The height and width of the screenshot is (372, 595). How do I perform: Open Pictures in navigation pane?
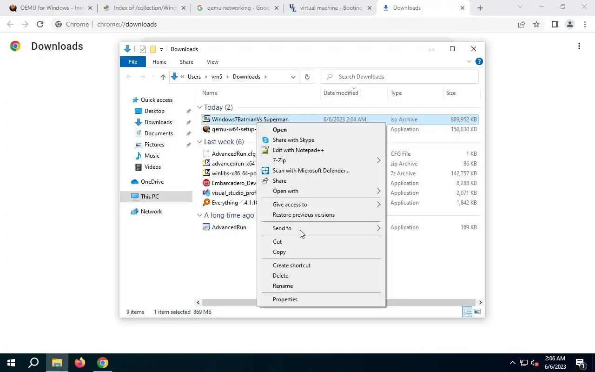coord(154,145)
